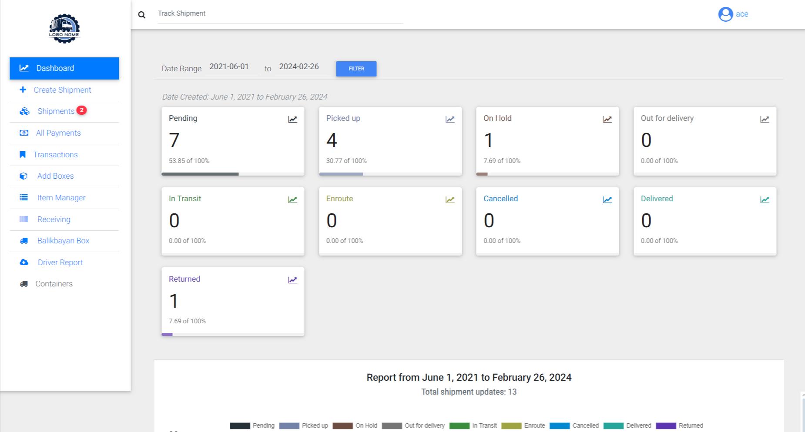Toggle the On Hold legend swatch
This screenshot has width=805, height=432.
pos(342,426)
